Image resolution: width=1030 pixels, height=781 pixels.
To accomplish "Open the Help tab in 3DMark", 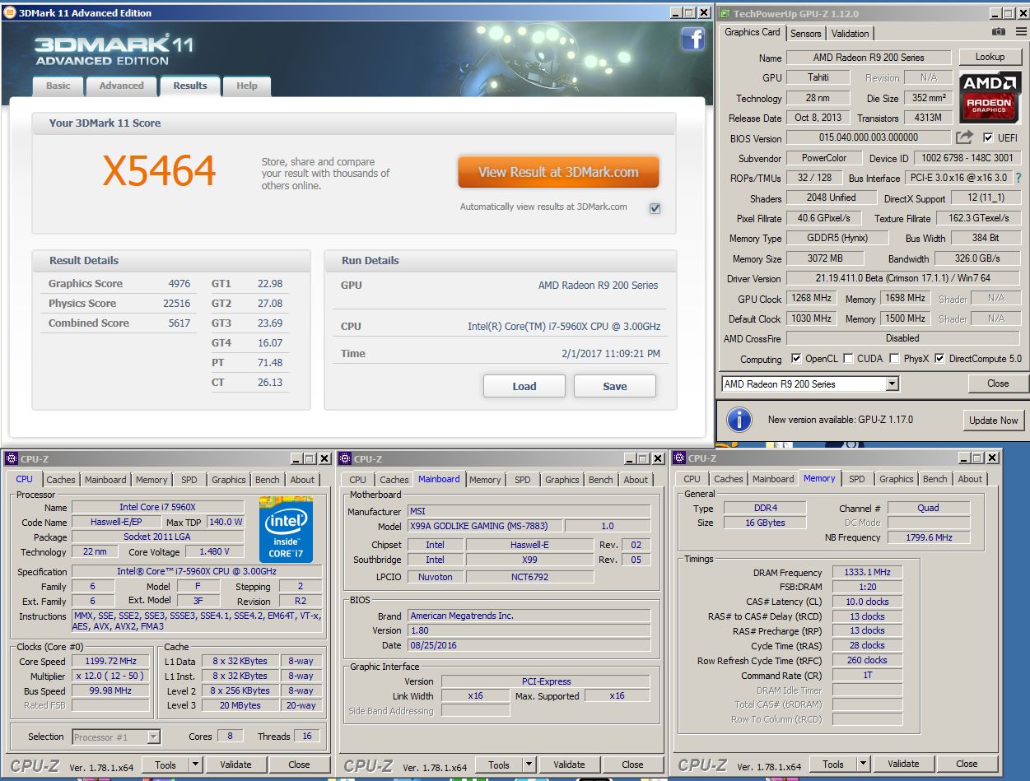I will 247,86.
